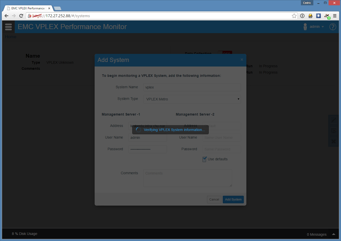
Task: Focus Management Server -2 Password field
Action: click(221, 149)
